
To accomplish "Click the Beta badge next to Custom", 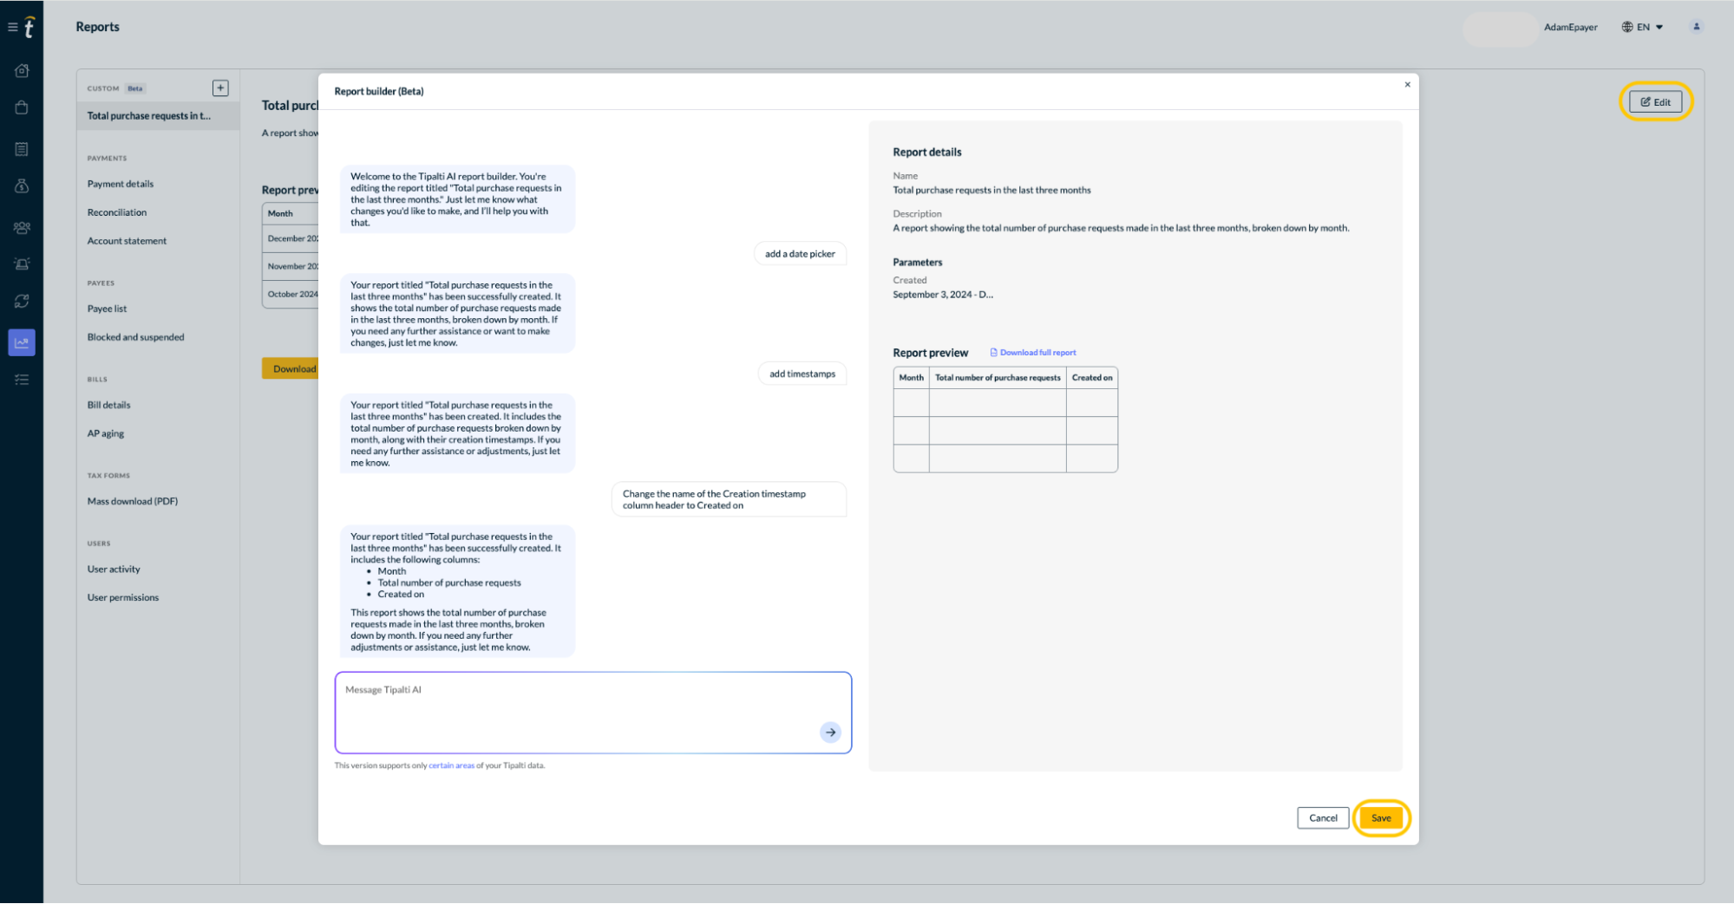I will pos(135,88).
